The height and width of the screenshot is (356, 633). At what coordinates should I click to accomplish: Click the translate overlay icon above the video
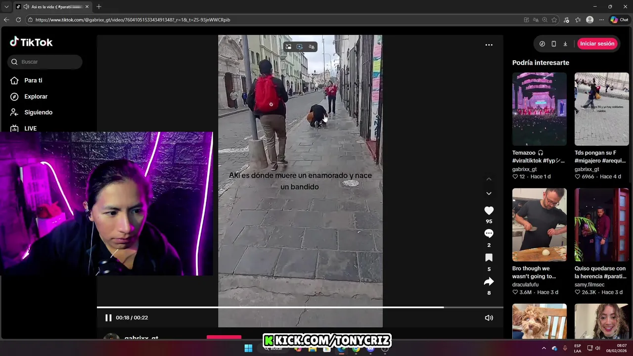point(311,46)
